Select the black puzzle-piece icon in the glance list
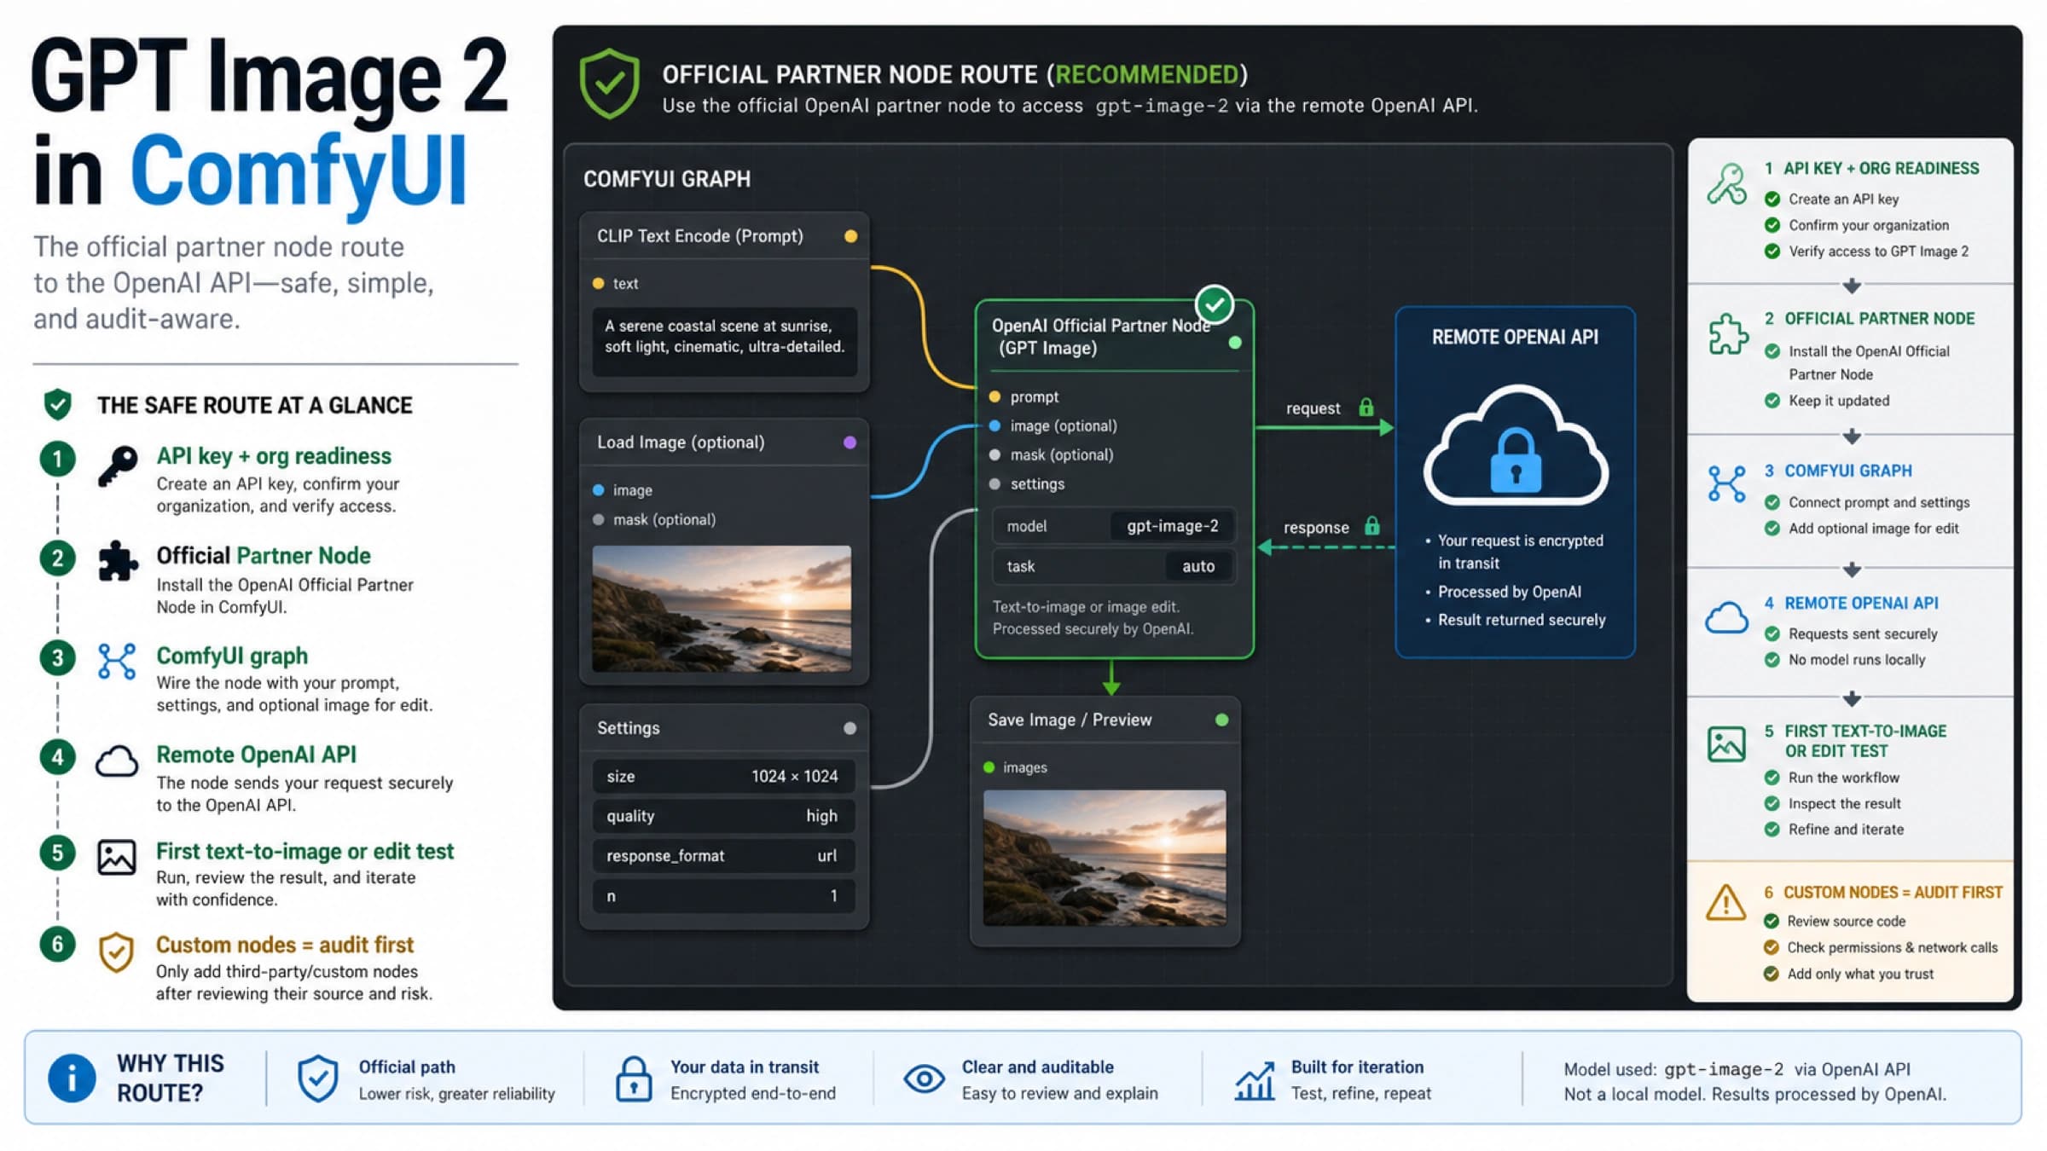 click(117, 562)
